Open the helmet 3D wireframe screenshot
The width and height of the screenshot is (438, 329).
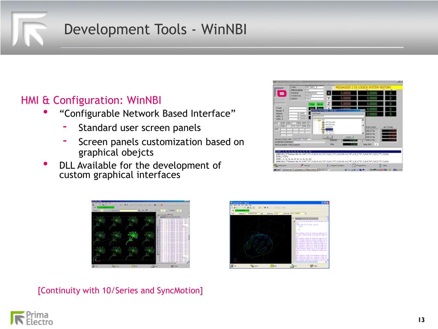click(x=279, y=234)
